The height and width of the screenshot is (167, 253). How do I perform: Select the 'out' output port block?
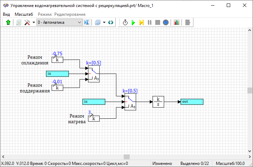[x=192, y=102]
